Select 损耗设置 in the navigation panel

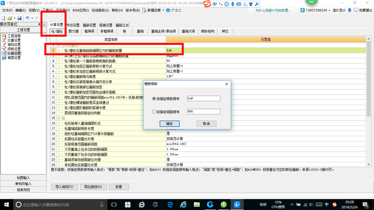(14, 49)
